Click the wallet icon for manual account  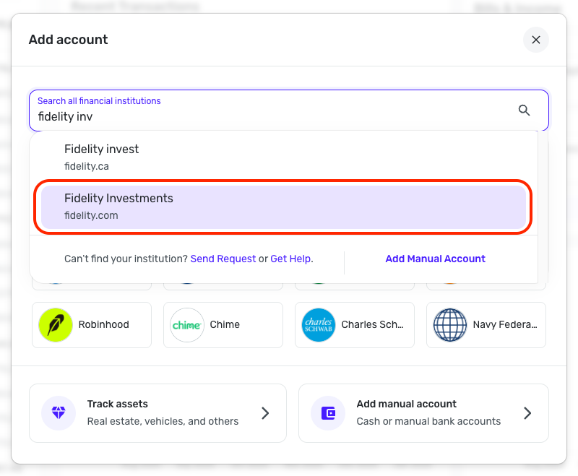[x=328, y=413]
